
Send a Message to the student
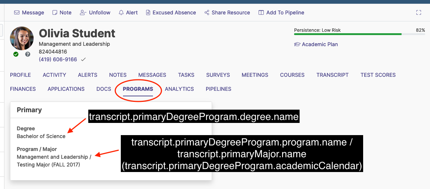click(29, 13)
